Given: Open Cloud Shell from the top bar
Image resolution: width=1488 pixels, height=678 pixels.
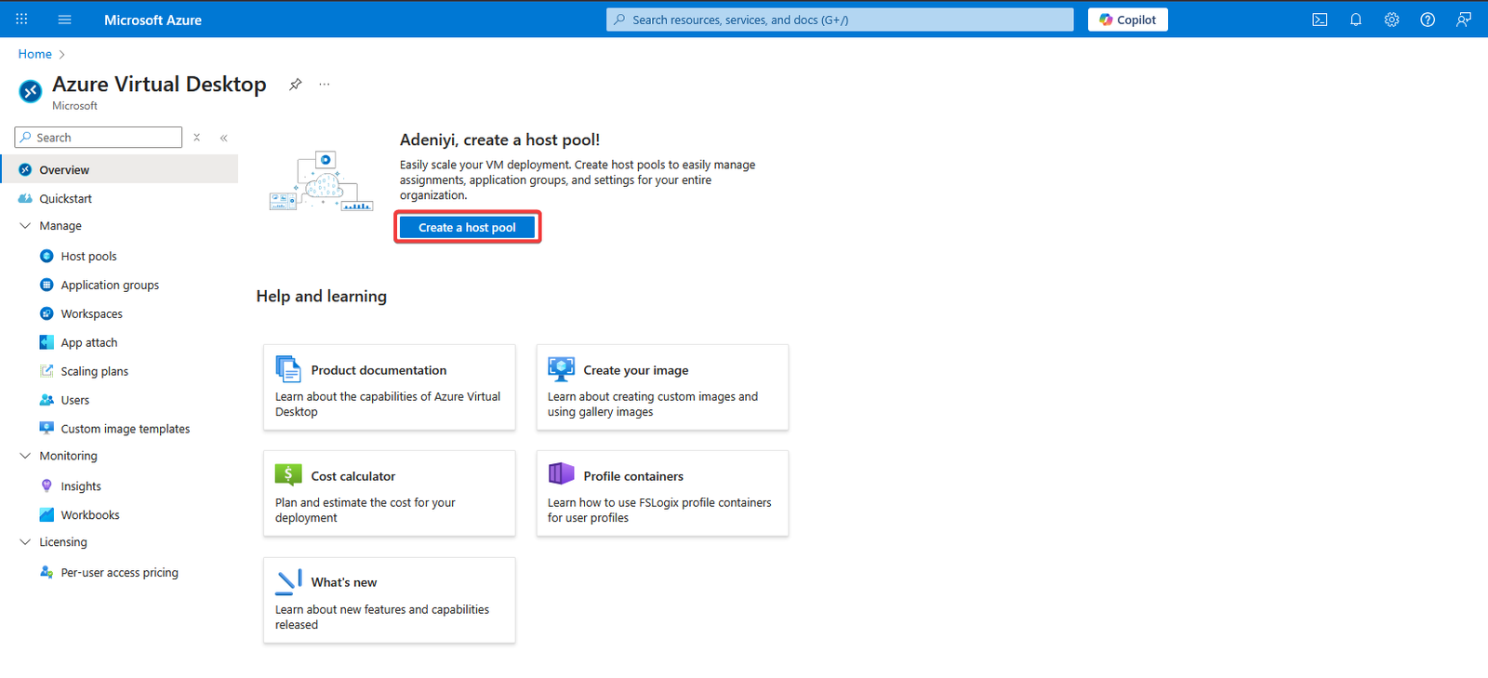Looking at the screenshot, I should [x=1320, y=20].
